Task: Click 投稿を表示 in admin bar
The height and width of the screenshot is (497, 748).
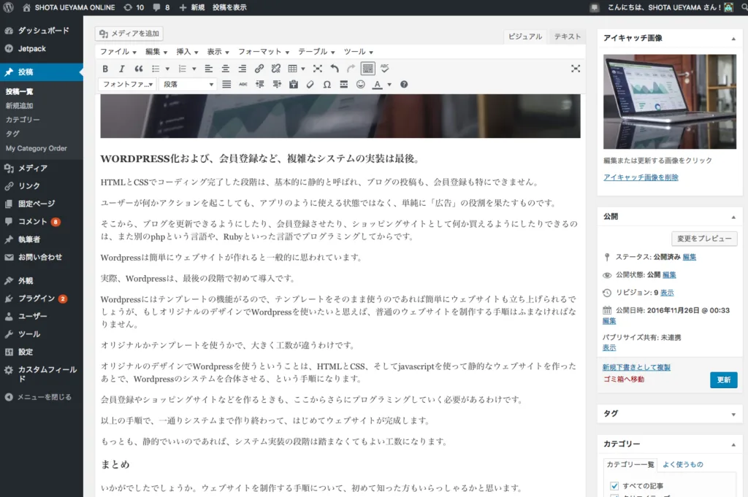Action: [229, 7]
